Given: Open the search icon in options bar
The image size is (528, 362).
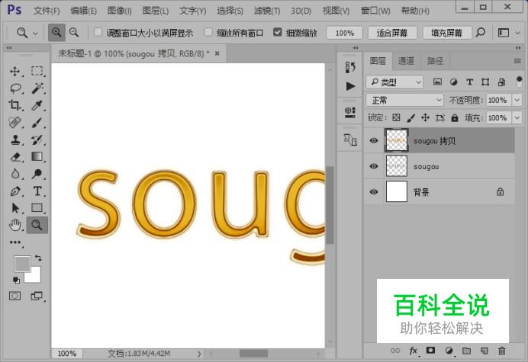Looking at the screenshot, I should pyautogui.click(x=481, y=33).
